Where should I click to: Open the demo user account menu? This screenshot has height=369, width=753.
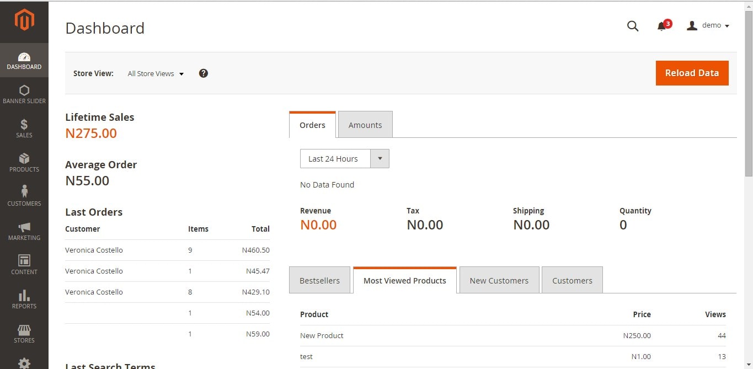(708, 25)
